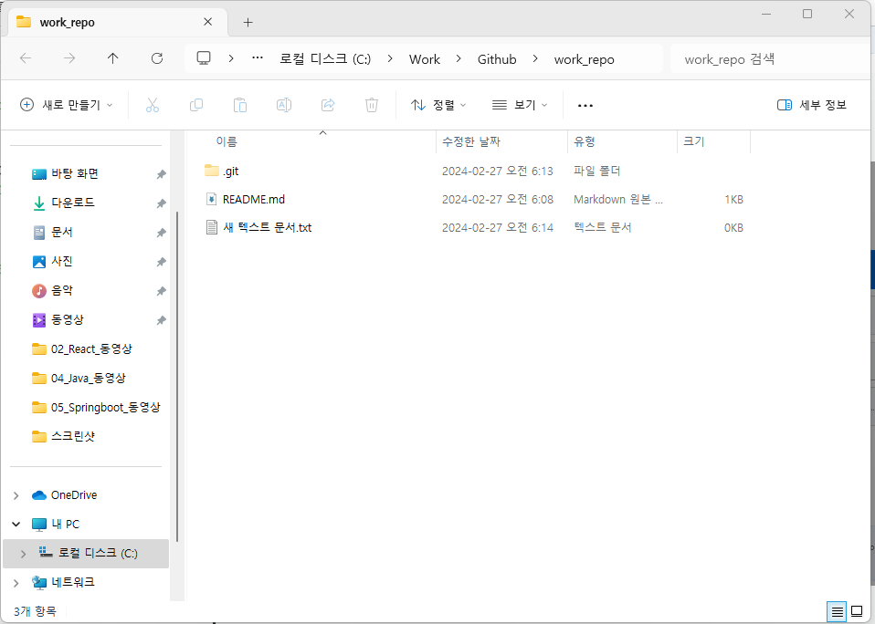The width and height of the screenshot is (875, 624).
Task: Unpin 동영상 using its pin icon
Action: 161,320
